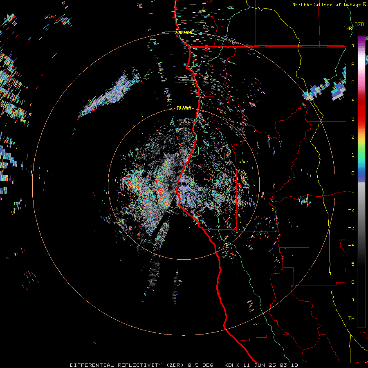Click the [dB] unit label
368x368 pixels.
point(349,28)
